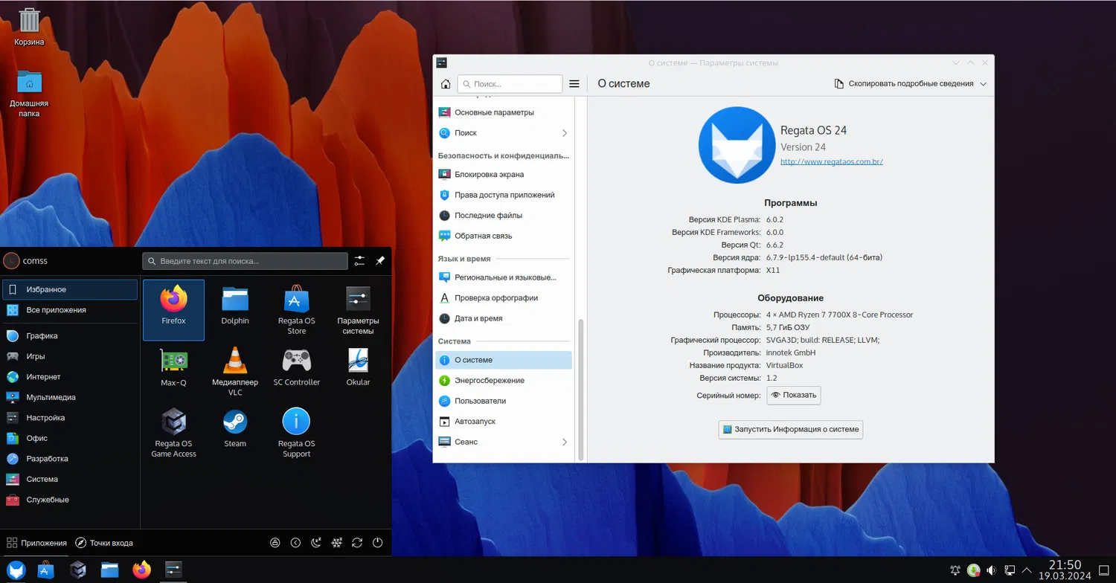1116x583 pixels.
Task: Switch to the Точки входа tab
Action: (104, 543)
